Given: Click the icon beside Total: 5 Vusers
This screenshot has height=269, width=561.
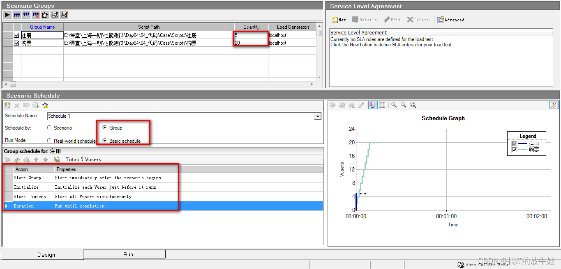Looking at the screenshot, I should click(57, 160).
